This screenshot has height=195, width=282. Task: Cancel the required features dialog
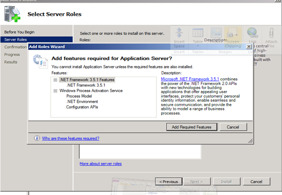pos(233,127)
